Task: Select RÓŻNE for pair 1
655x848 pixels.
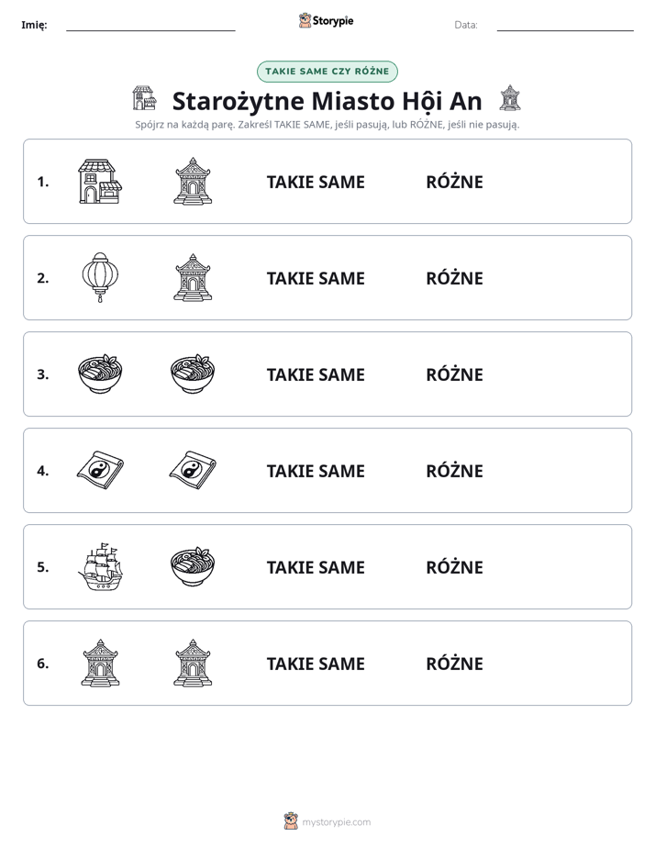Action: [454, 182]
